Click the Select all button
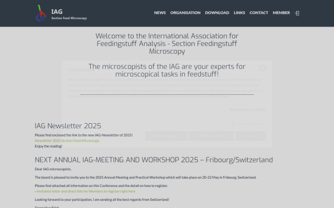 [250, 136]
